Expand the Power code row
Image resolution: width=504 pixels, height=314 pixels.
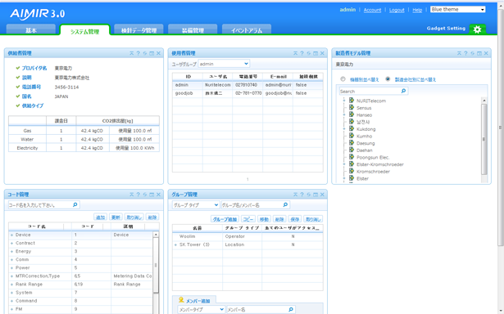(12, 268)
